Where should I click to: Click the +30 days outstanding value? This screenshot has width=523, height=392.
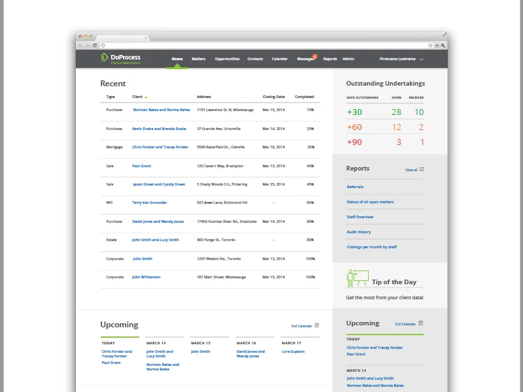tap(354, 112)
